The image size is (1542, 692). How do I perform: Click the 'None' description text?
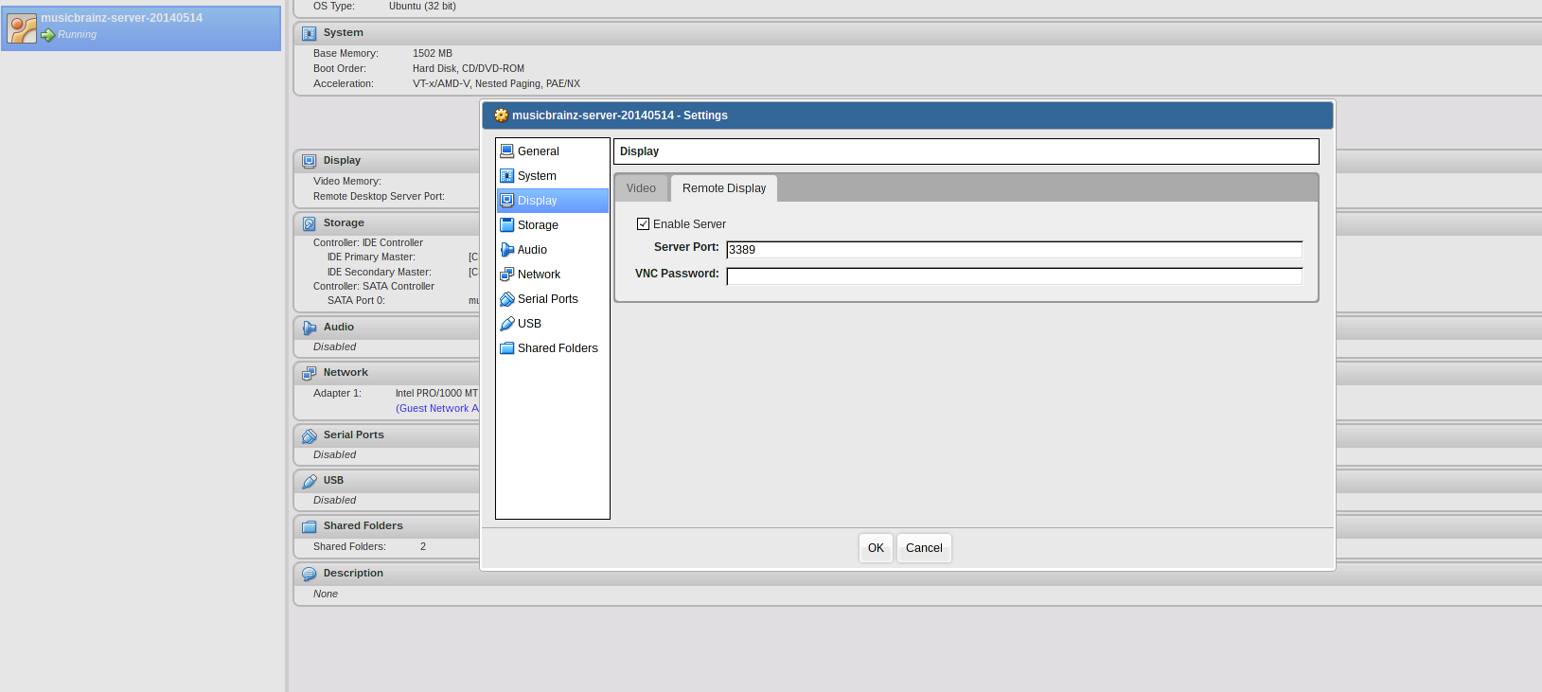click(326, 594)
